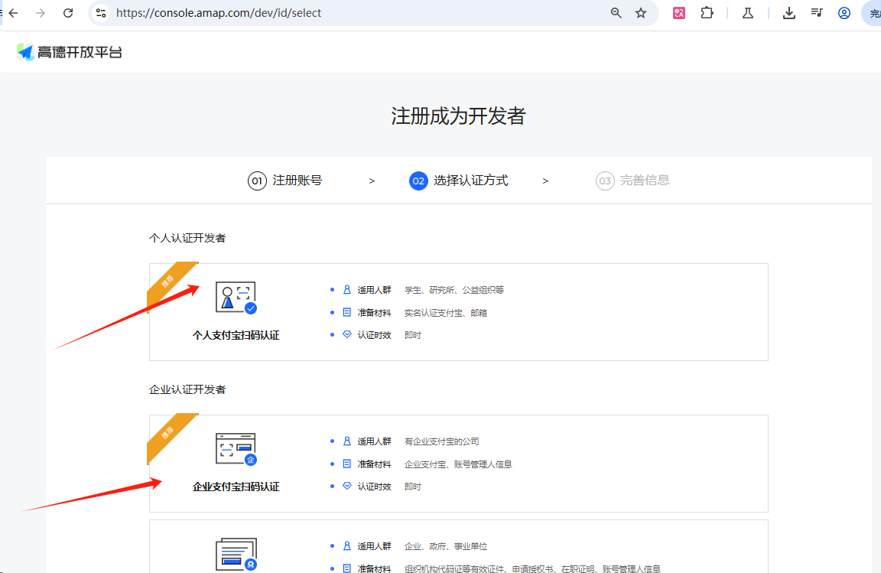
Task: Click the browser back arrow
Action: [x=14, y=13]
